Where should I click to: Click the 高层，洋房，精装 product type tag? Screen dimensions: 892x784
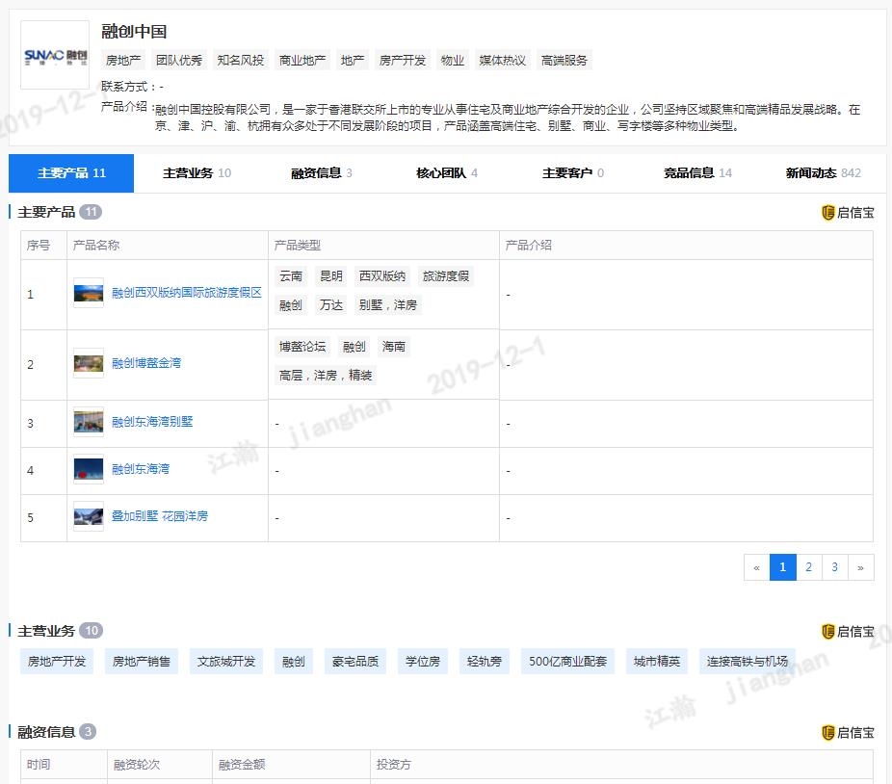tap(326, 376)
